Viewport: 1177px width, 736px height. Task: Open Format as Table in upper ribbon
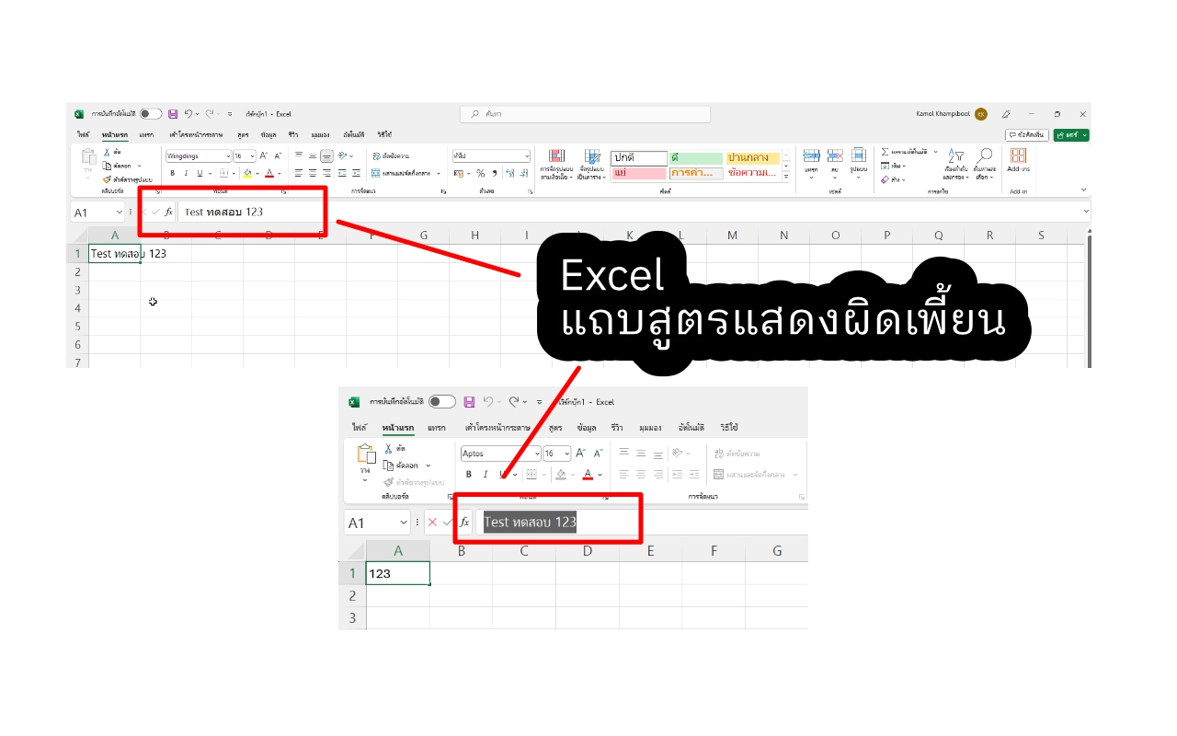[592, 165]
